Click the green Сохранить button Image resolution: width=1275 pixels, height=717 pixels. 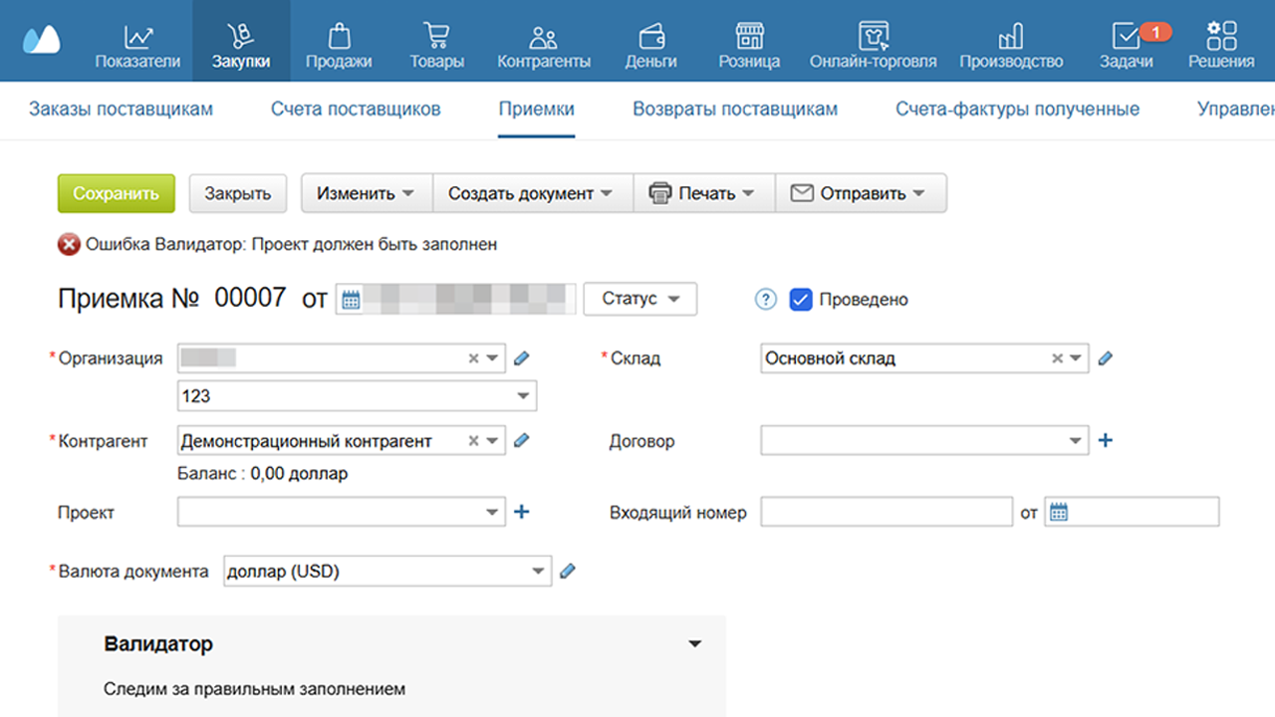117,193
